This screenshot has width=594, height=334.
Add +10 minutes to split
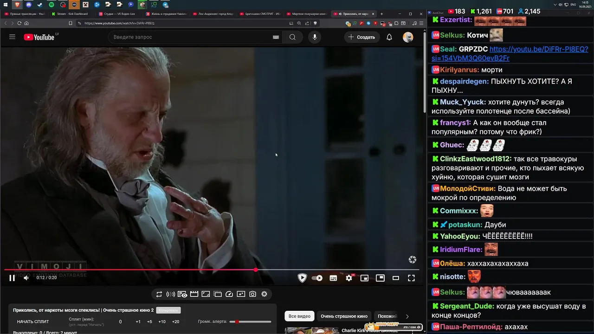(x=162, y=321)
